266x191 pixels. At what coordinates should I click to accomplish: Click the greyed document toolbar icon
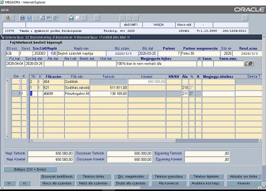tap(78, 18)
